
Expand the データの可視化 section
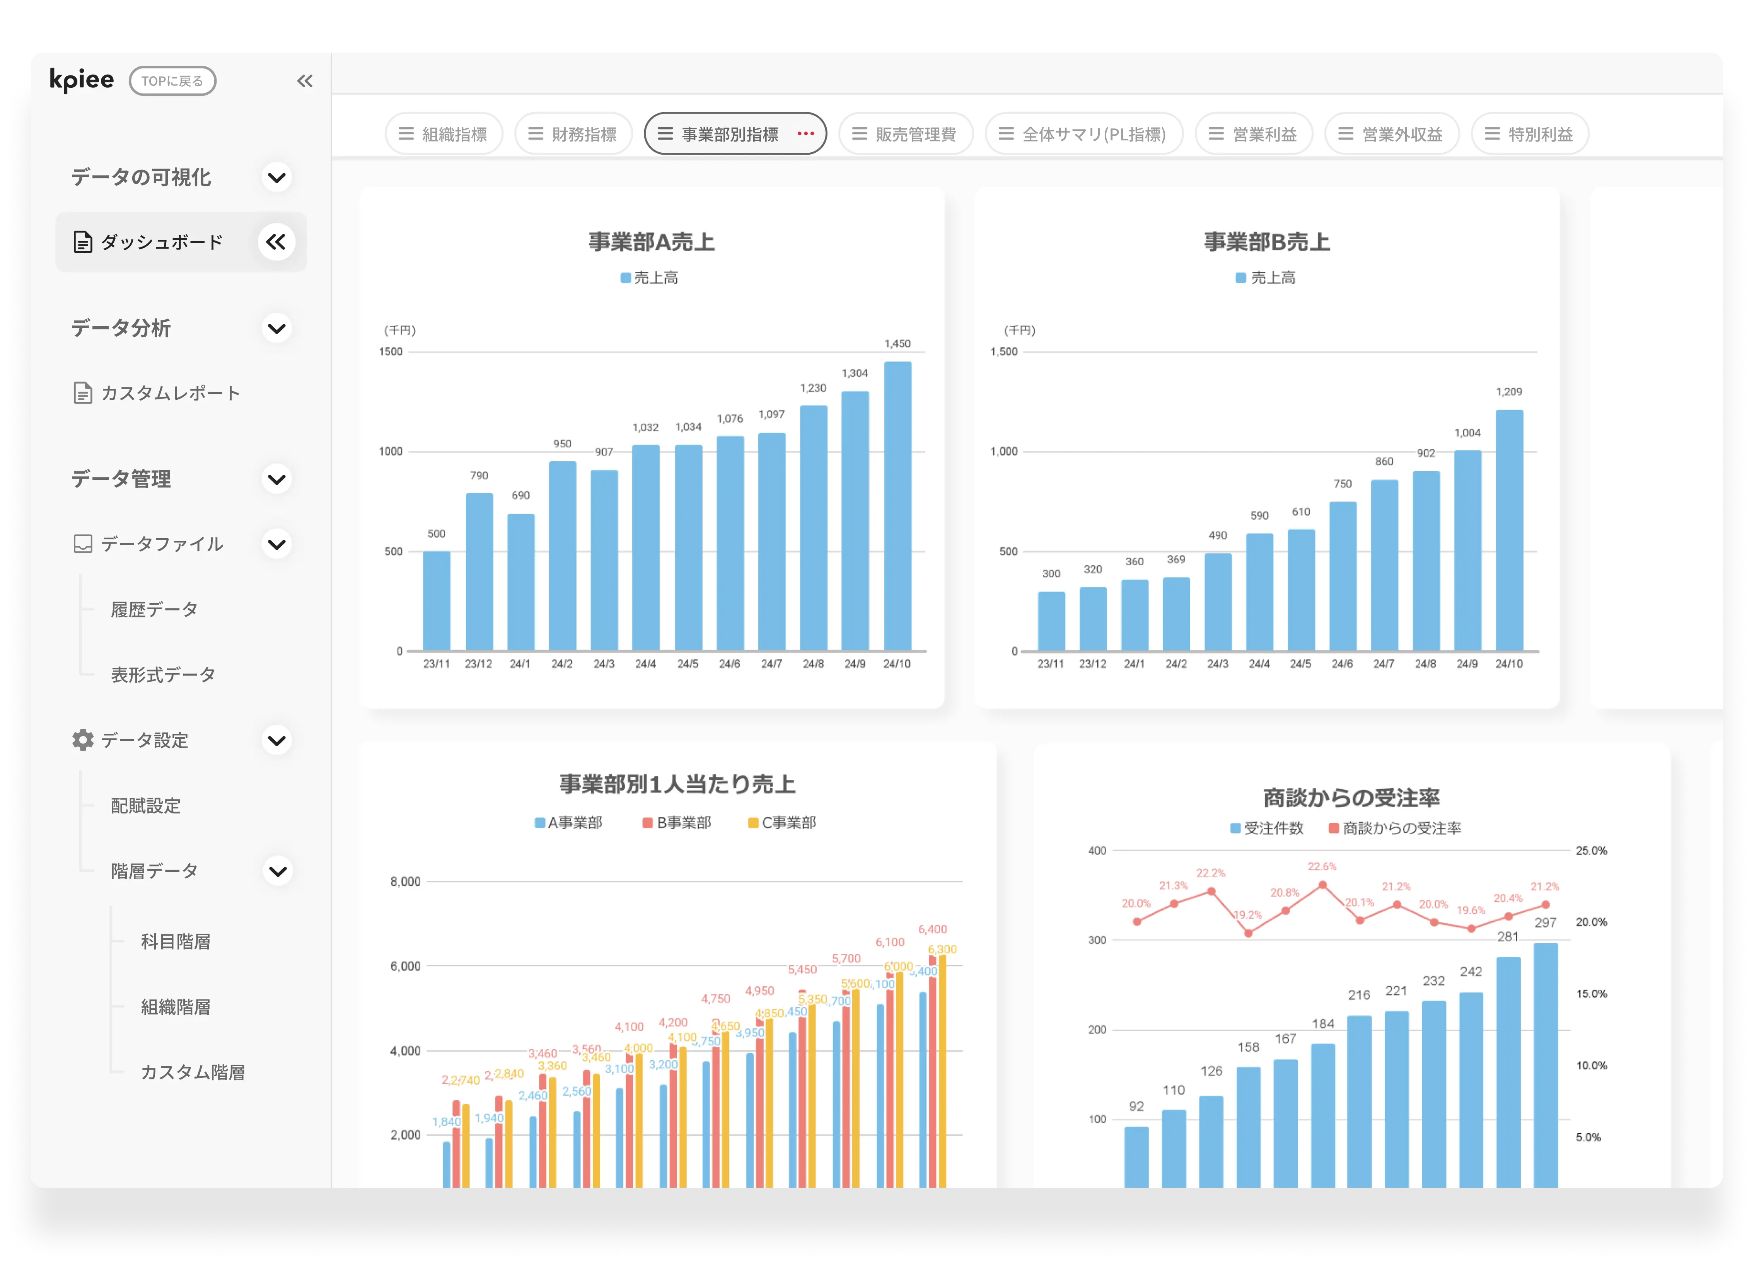[276, 177]
